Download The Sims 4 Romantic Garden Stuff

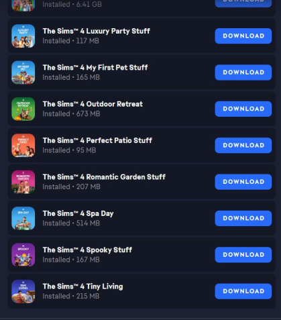coord(243,182)
